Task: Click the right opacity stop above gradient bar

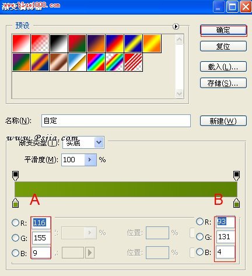Action: click(x=236, y=176)
